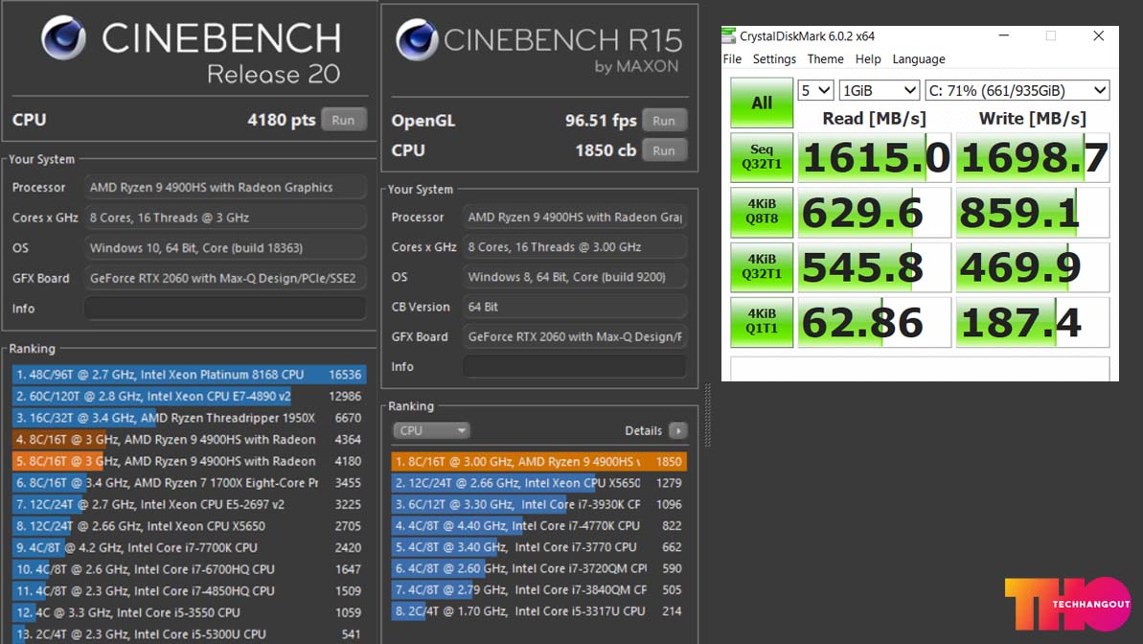Click the empty comment box below CrystalDiskMark results
This screenshot has height=644, width=1143.
click(920, 368)
